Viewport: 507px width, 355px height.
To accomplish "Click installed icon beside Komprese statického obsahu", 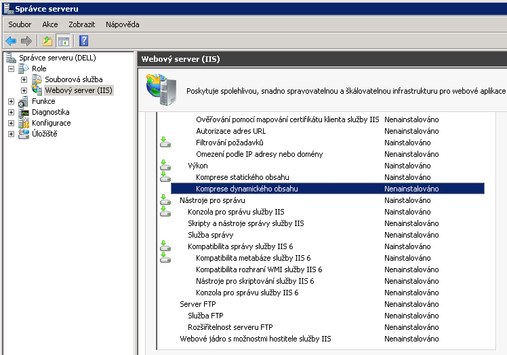I will 165,177.
